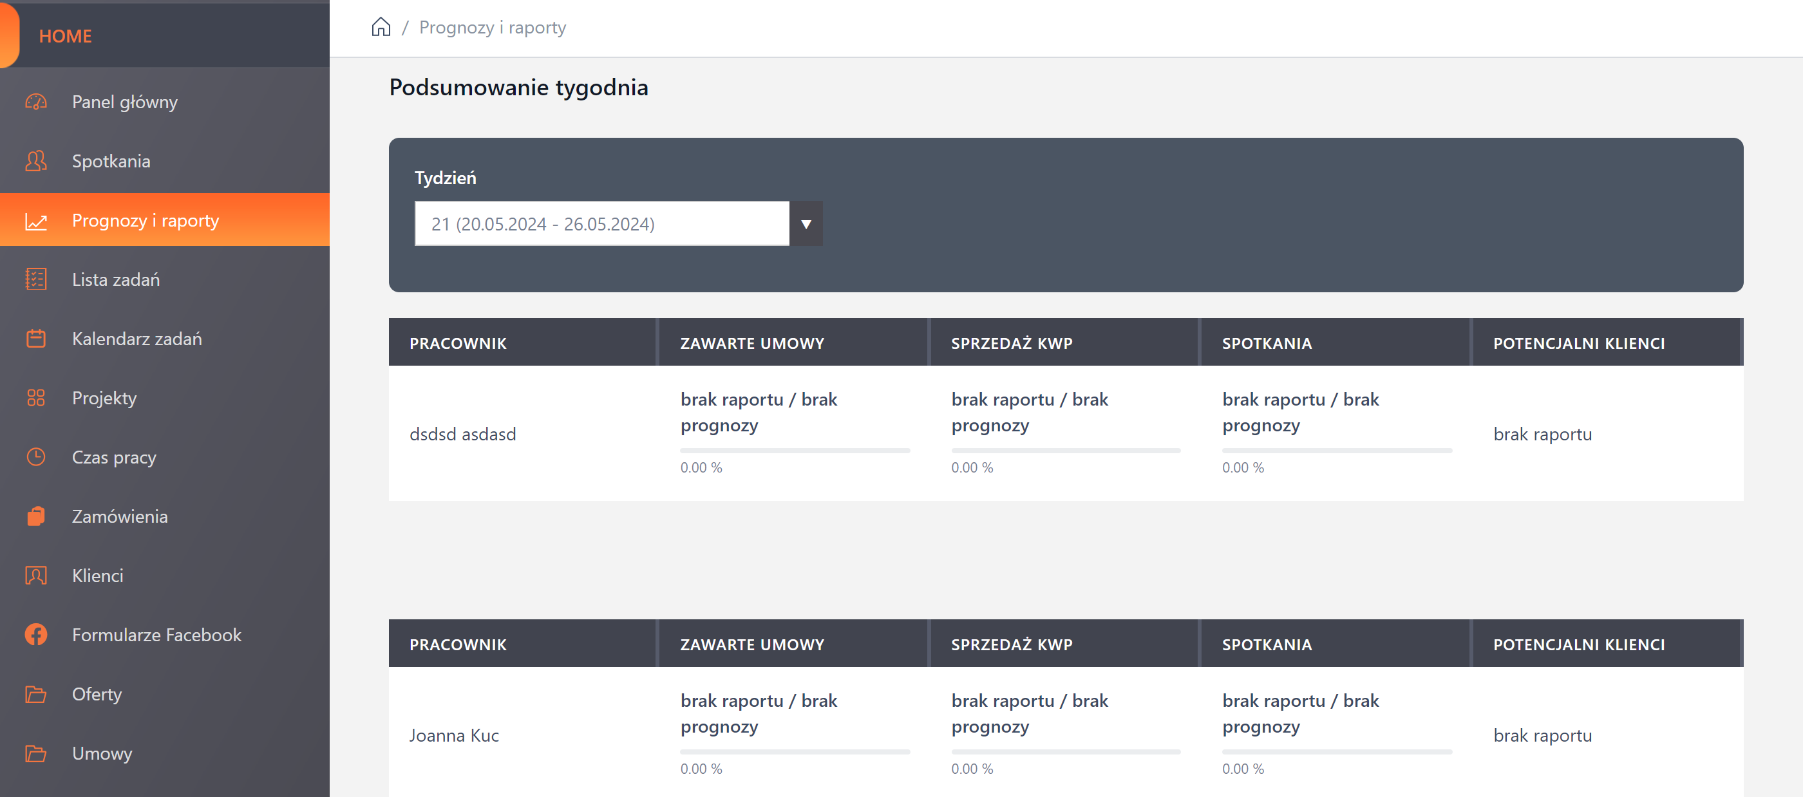
Task: Click the Zamówienia clipboard icon
Action: (35, 516)
